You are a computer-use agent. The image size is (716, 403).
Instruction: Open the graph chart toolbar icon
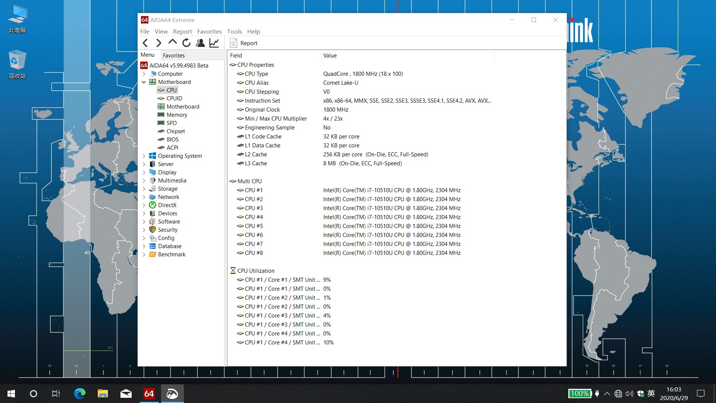coord(214,43)
